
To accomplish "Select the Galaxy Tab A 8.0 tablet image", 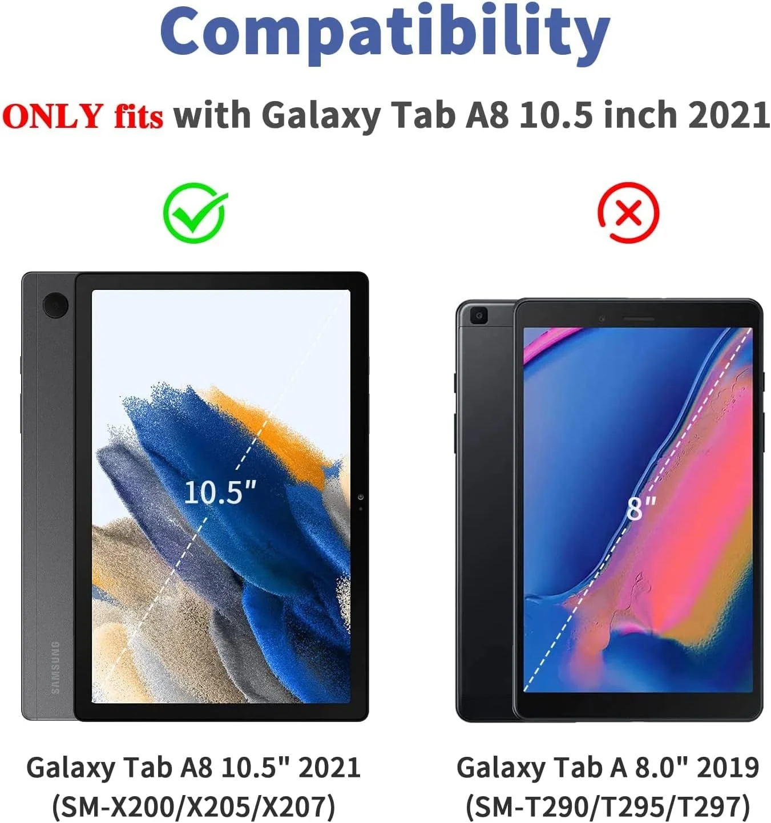I will (609, 510).
